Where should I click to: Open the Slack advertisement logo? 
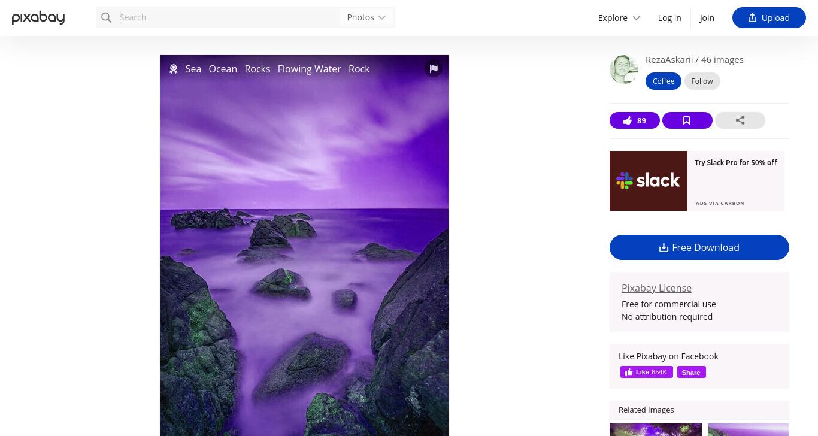coord(649,181)
